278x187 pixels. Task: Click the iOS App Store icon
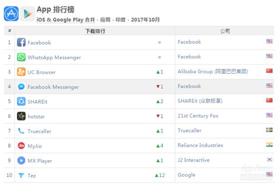coord(11,13)
